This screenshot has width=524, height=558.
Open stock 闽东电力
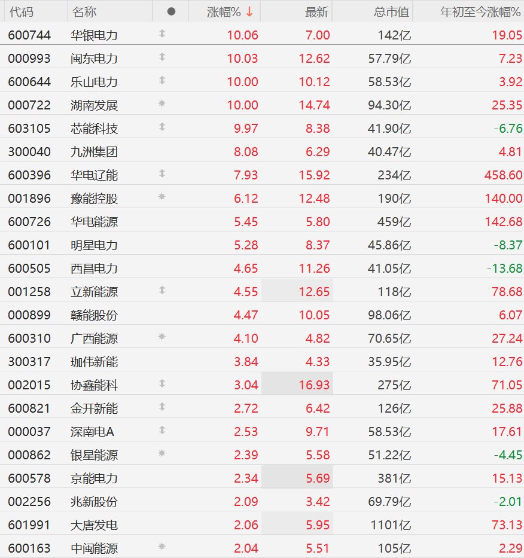pyautogui.click(x=94, y=59)
